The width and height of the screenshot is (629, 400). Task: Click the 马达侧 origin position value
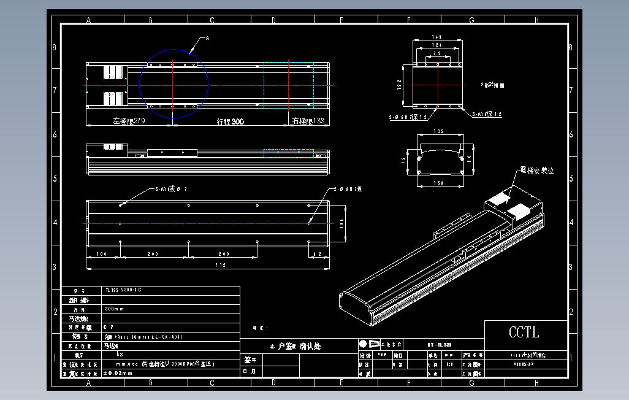(x=111, y=346)
